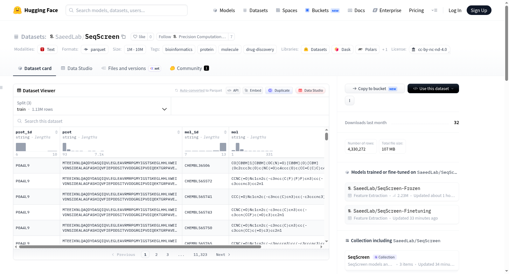Image resolution: width=509 pixels, height=274 pixels.
Task: Click the Duplicate button
Action: (279, 90)
